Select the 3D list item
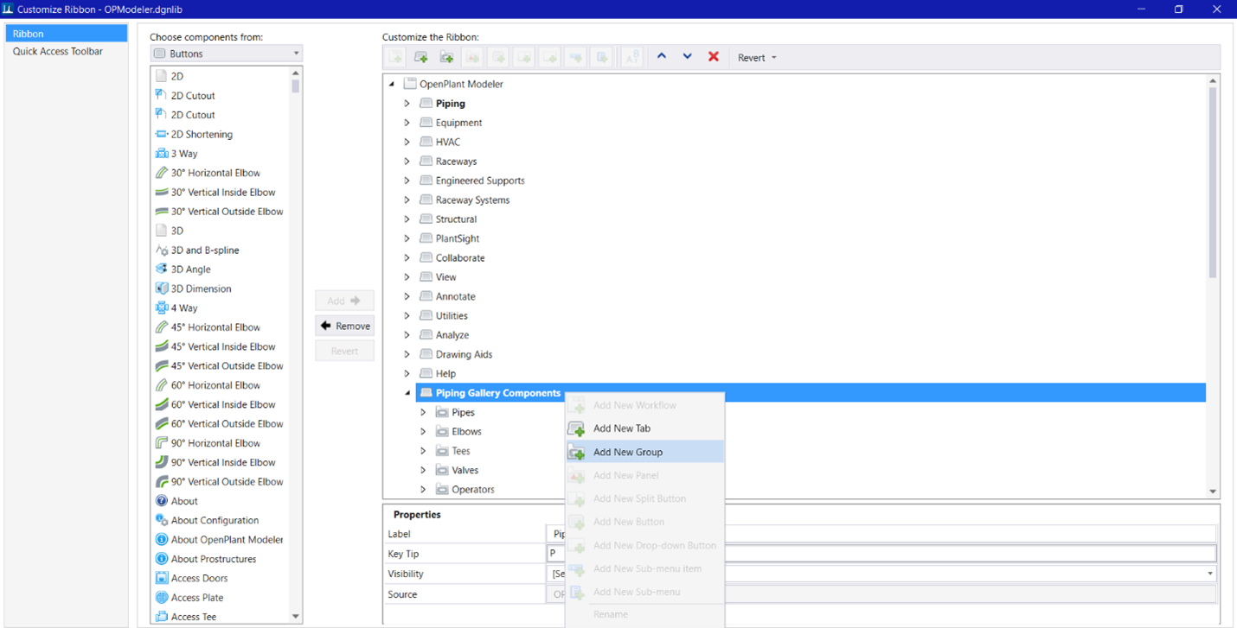This screenshot has height=628, width=1237. (177, 231)
